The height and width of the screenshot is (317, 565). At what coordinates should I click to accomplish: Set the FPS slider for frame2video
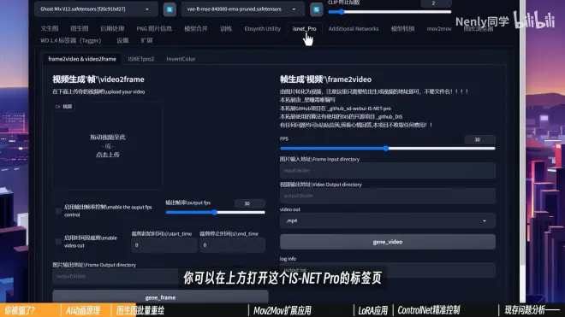tap(387, 148)
